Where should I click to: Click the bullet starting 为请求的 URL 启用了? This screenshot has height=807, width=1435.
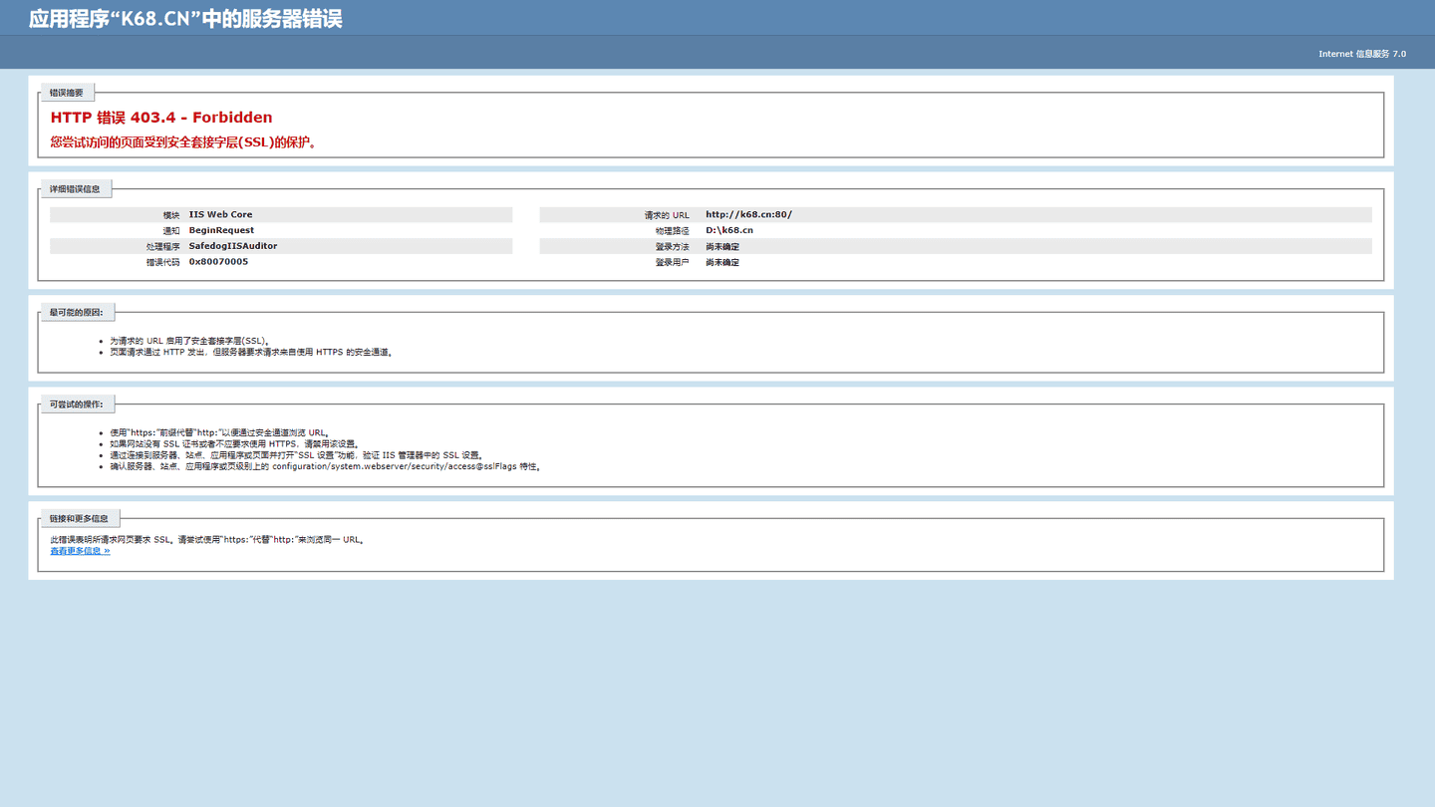click(x=190, y=341)
